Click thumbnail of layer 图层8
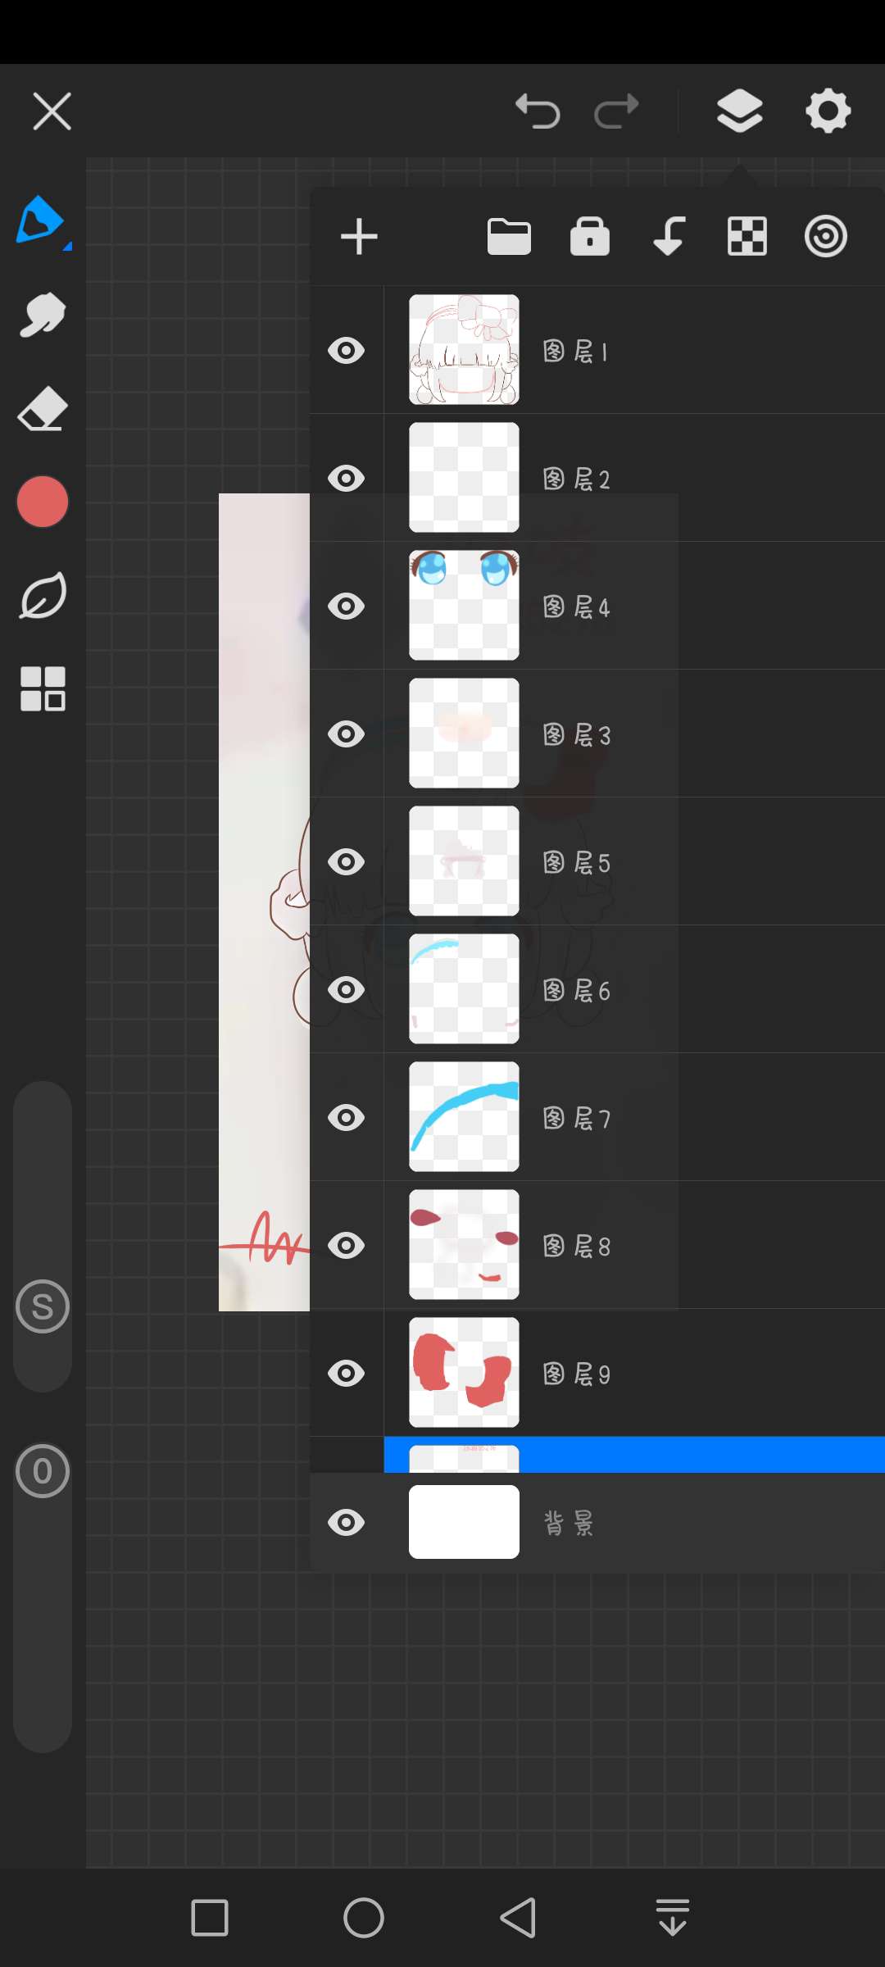This screenshot has width=885, height=1967. (x=464, y=1245)
